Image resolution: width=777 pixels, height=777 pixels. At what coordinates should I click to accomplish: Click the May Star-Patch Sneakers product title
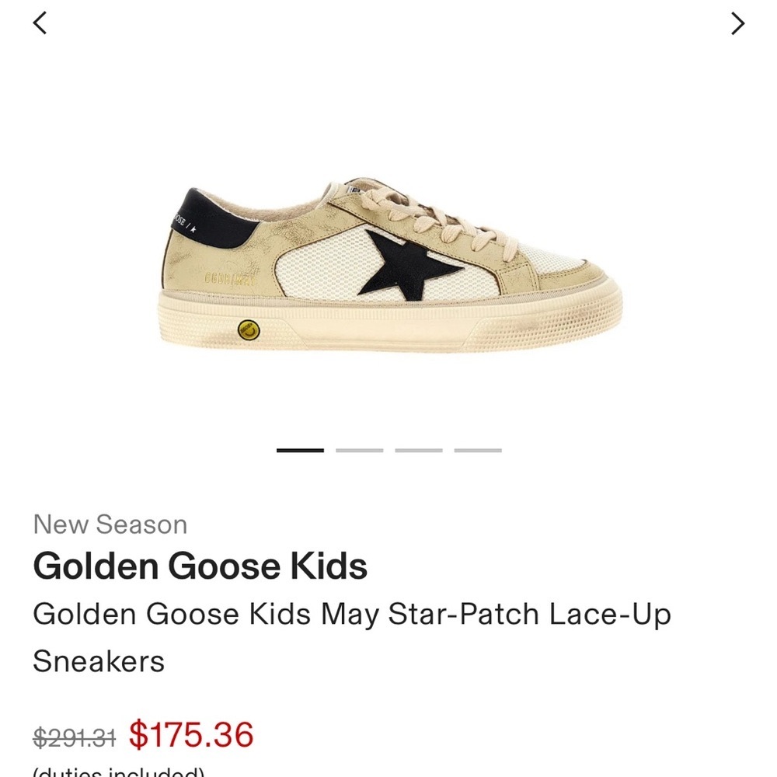(x=354, y=615)
